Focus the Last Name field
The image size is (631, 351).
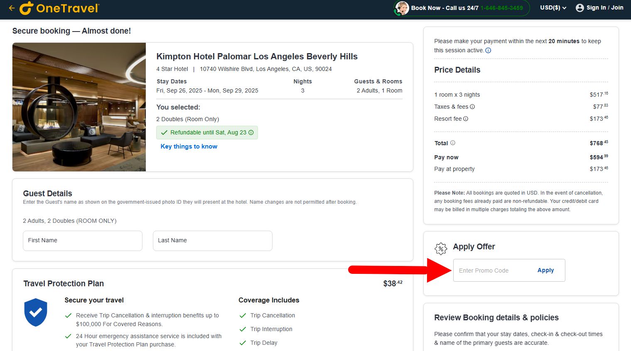213,241
